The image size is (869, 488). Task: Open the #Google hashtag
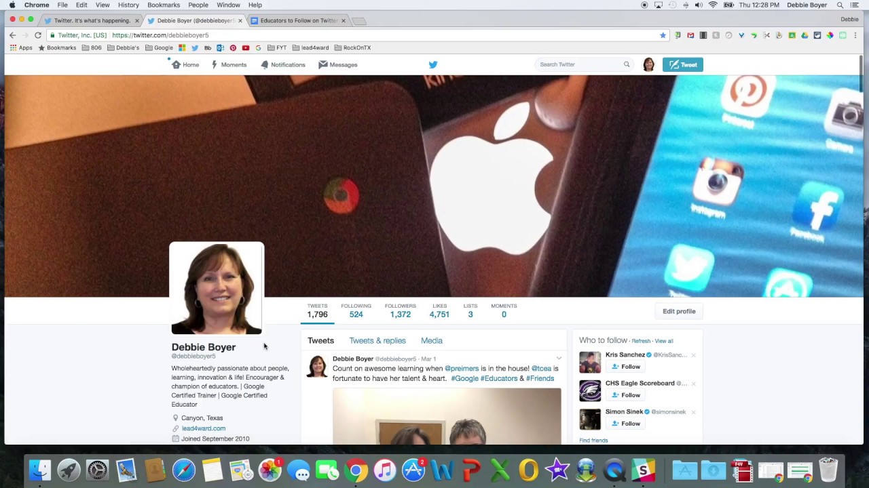pos(465,378)
